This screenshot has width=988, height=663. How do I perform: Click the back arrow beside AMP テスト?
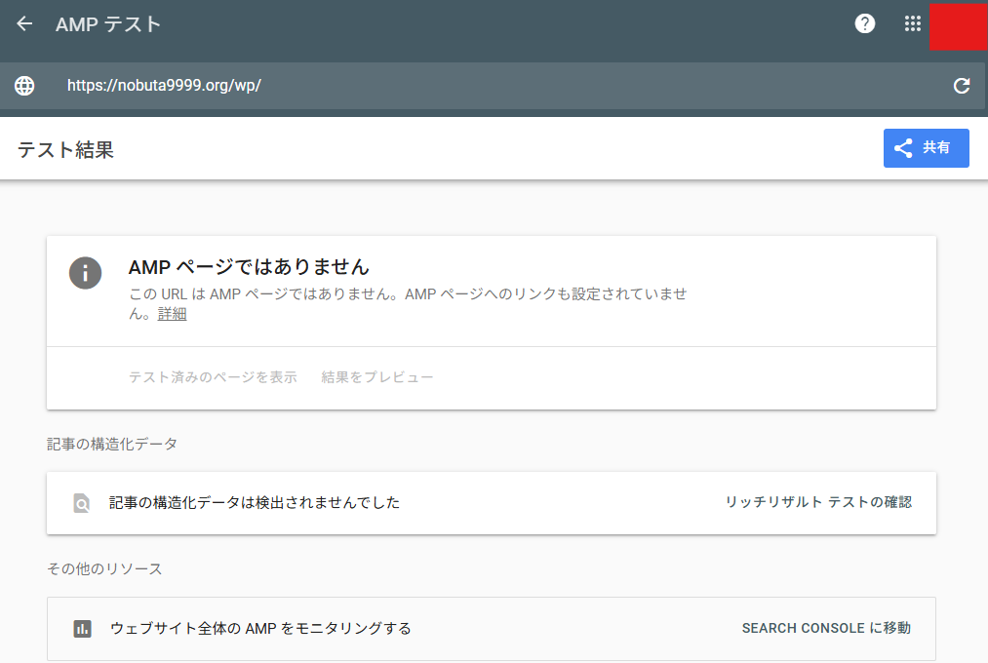(24, 24)
